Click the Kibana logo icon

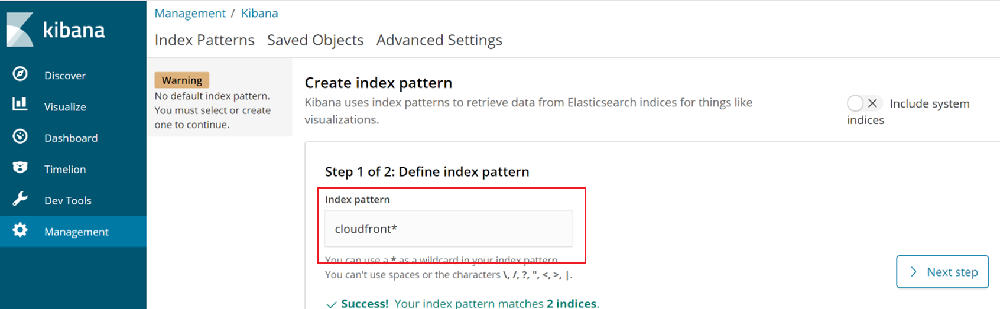(20, 30)
